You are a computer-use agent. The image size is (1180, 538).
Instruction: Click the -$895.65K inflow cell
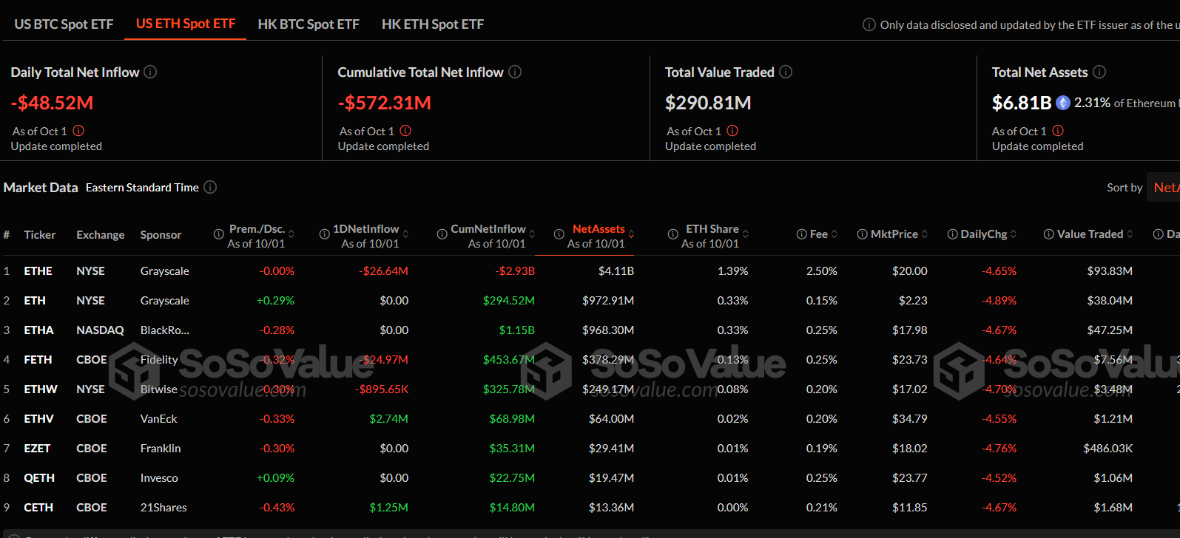[x=382, y=389]
